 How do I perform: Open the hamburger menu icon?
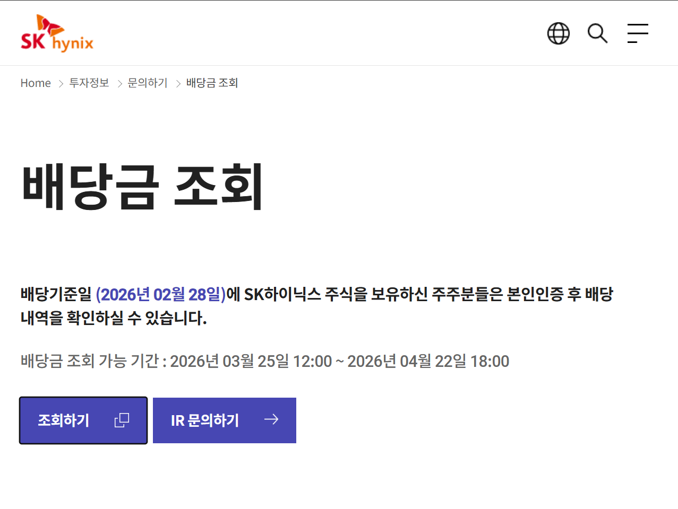coord(638,33)
